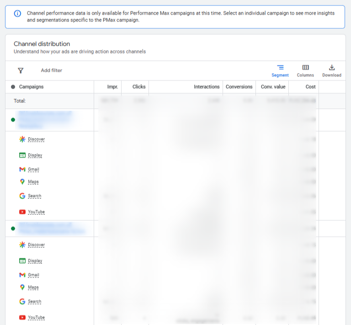Sort by the Conv. value column
The image size is (351, 325).
pos(273,87)
